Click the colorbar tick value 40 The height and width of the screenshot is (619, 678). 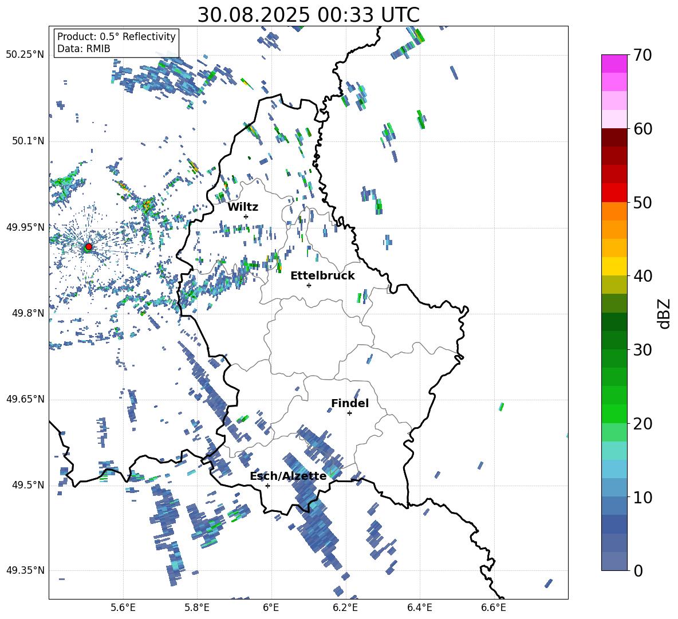(x=642, y=276)
